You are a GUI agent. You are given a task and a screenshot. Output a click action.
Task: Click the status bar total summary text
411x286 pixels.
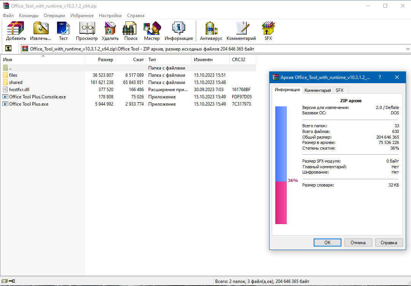[262, 281]
